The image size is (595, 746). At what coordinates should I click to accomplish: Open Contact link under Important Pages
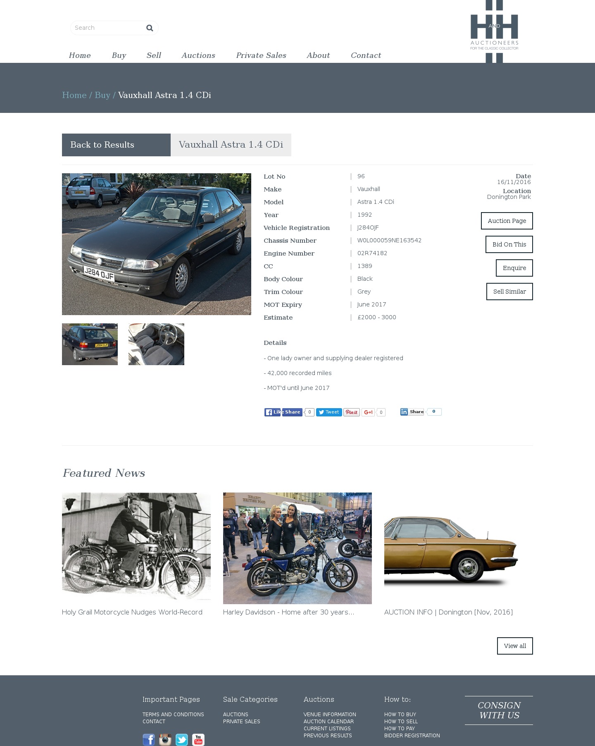point(154,722)
